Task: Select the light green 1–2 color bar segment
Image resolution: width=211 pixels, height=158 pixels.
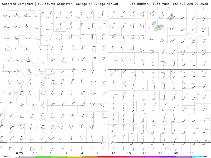Action: coord(59,157)
